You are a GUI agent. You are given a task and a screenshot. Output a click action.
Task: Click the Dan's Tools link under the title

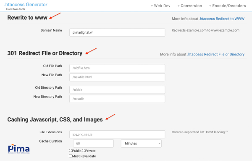click(x=19, y=9)
